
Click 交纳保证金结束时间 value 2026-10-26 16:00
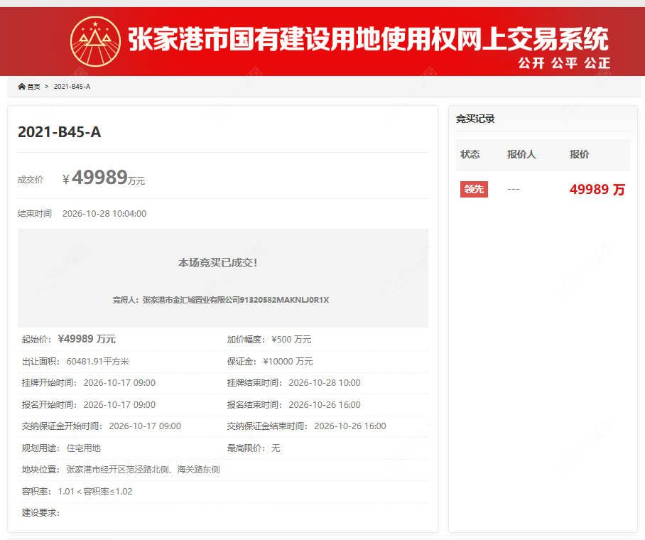350,426
